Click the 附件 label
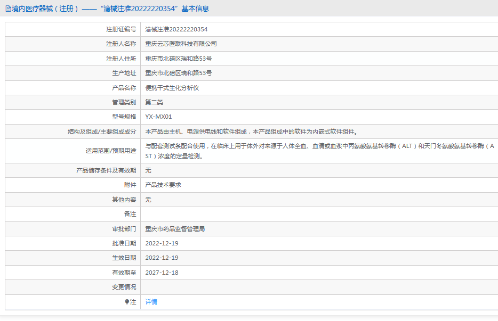 [130, 185]
